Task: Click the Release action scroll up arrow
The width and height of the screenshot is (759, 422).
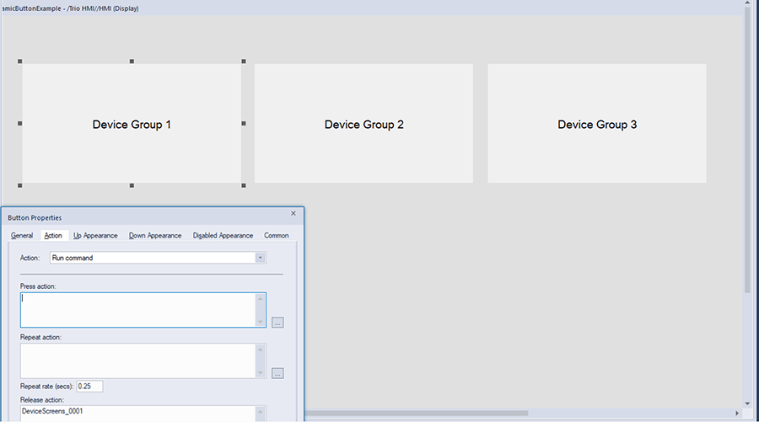Action: [x=261, y=412]
